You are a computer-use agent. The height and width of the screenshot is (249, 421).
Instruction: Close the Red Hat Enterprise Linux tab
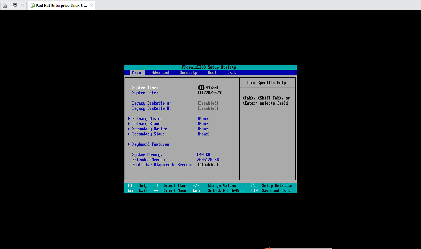click(91, 5)
